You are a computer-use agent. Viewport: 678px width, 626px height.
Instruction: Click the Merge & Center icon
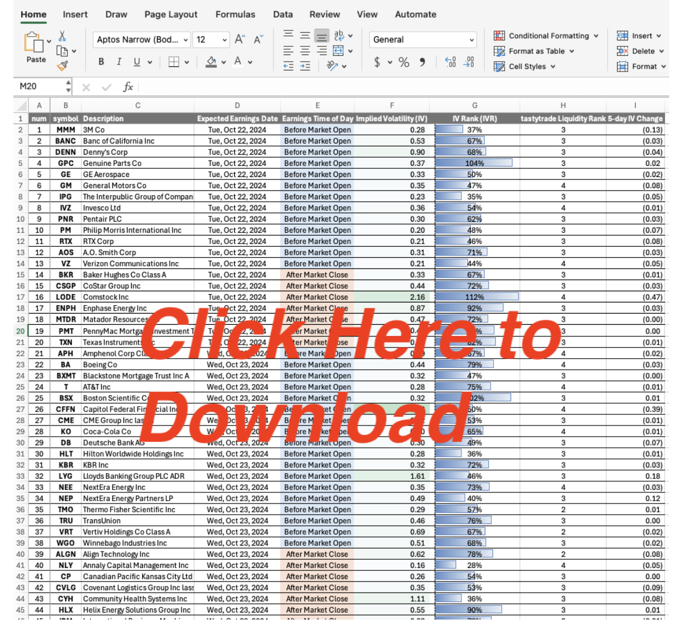coord(338,50)
